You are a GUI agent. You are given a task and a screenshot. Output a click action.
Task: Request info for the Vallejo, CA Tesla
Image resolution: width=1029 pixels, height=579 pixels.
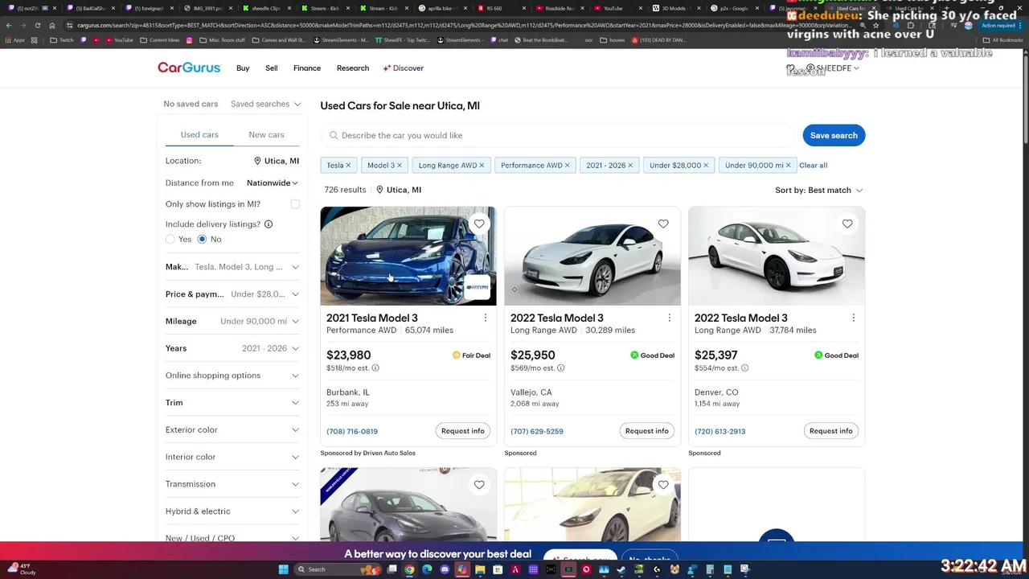(x=647, y=431)
